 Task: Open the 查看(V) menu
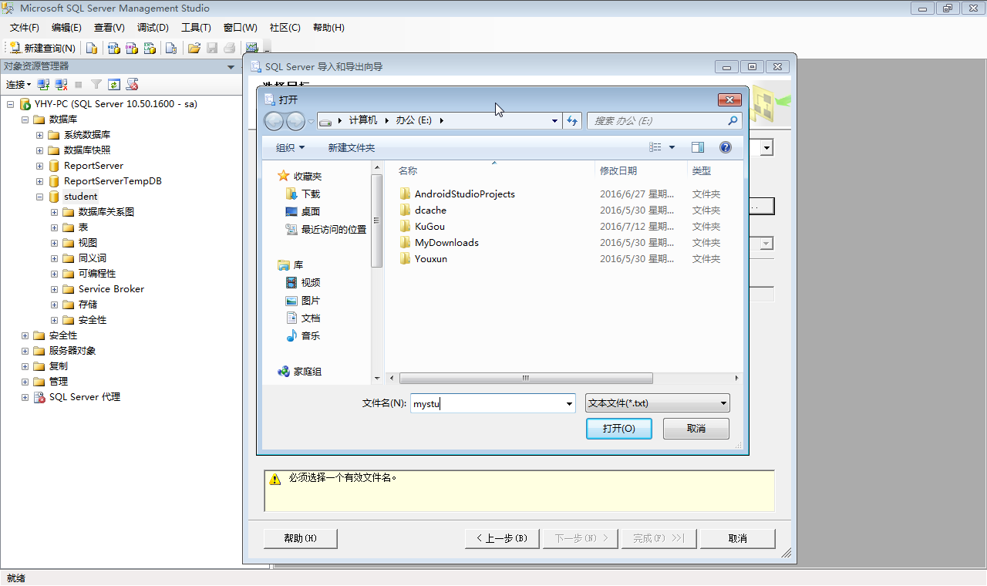pyautogui.click(x=109, y=28)
